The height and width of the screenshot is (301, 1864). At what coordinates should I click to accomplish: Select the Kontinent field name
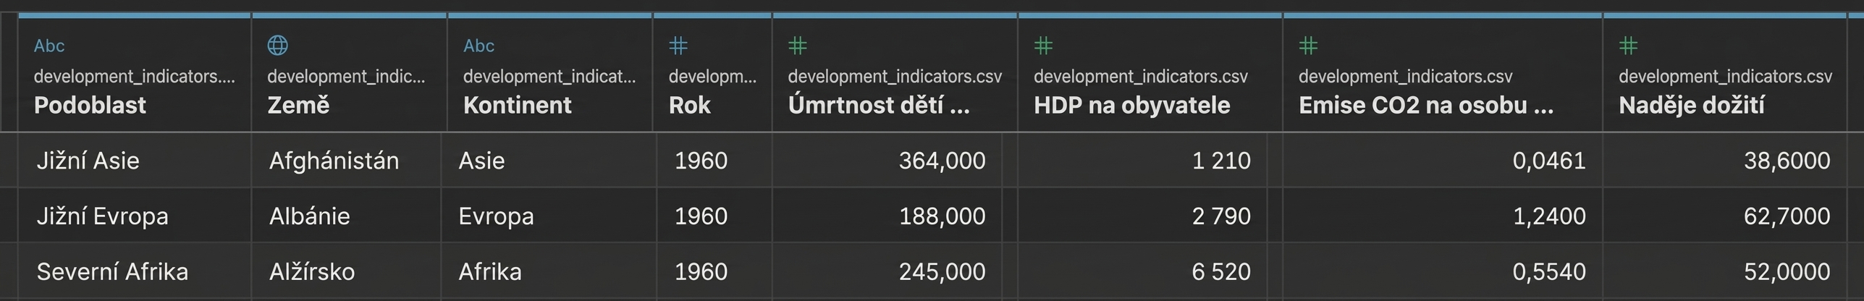tap(517, 105)
